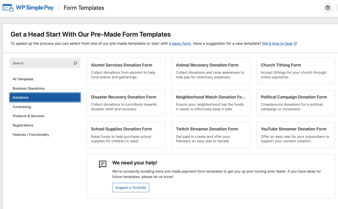Click We'd love to hear it link

[279, 43]
